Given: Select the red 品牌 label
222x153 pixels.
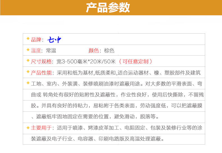Looking at the screenshot, I should (x=36, y=40).
